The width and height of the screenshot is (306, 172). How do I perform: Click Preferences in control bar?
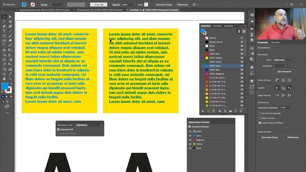tap(183, 4)
